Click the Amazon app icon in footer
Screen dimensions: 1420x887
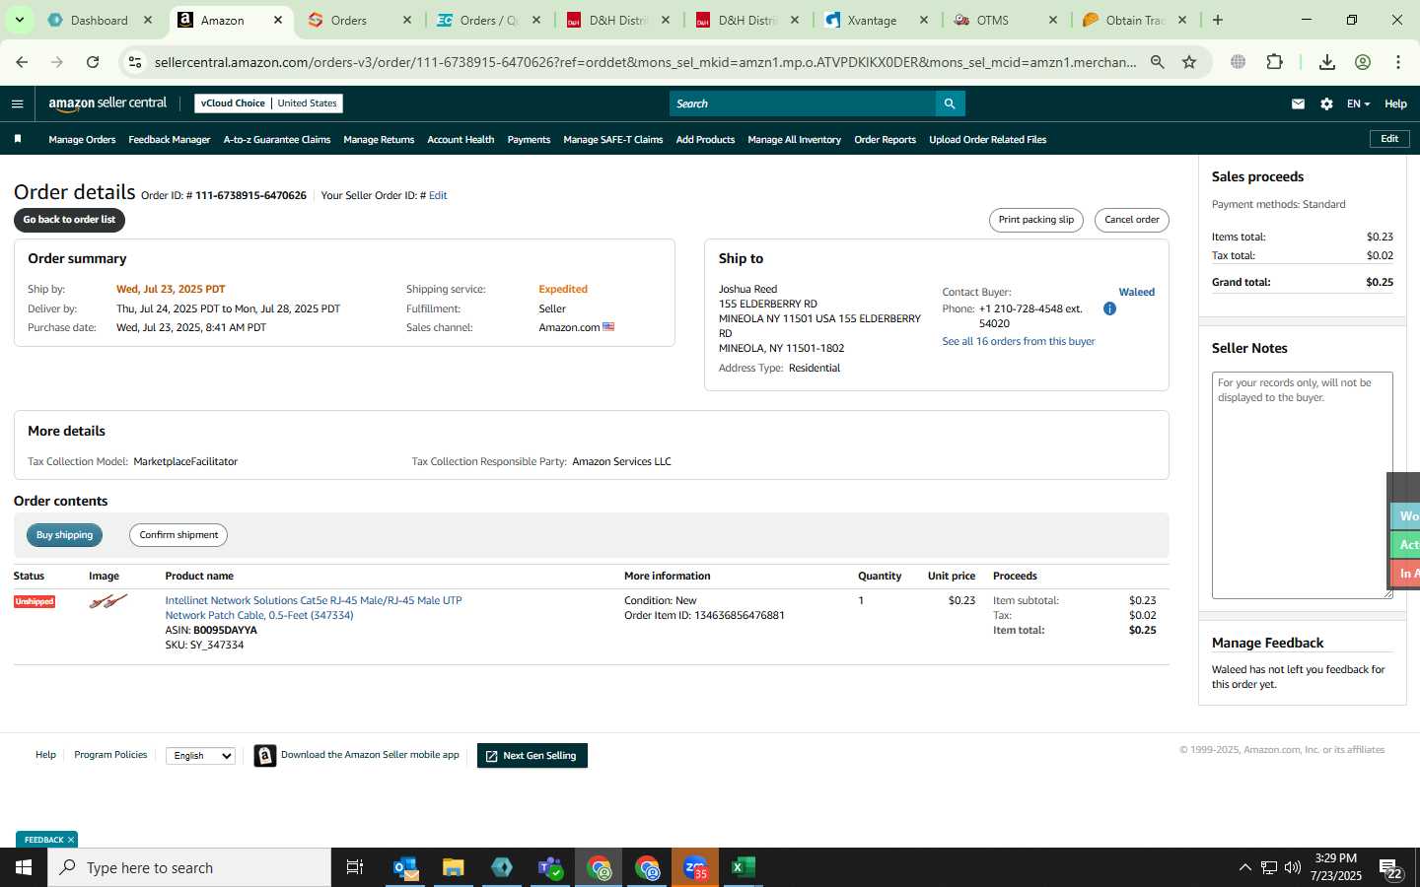[x=264, y=756]
